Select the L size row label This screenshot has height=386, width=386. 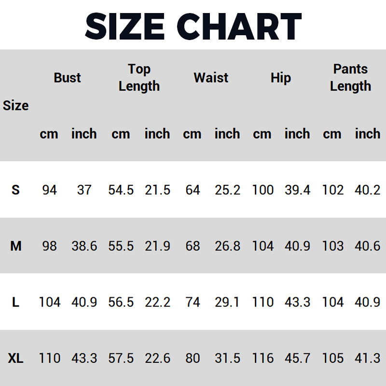[x=15, y=302]
